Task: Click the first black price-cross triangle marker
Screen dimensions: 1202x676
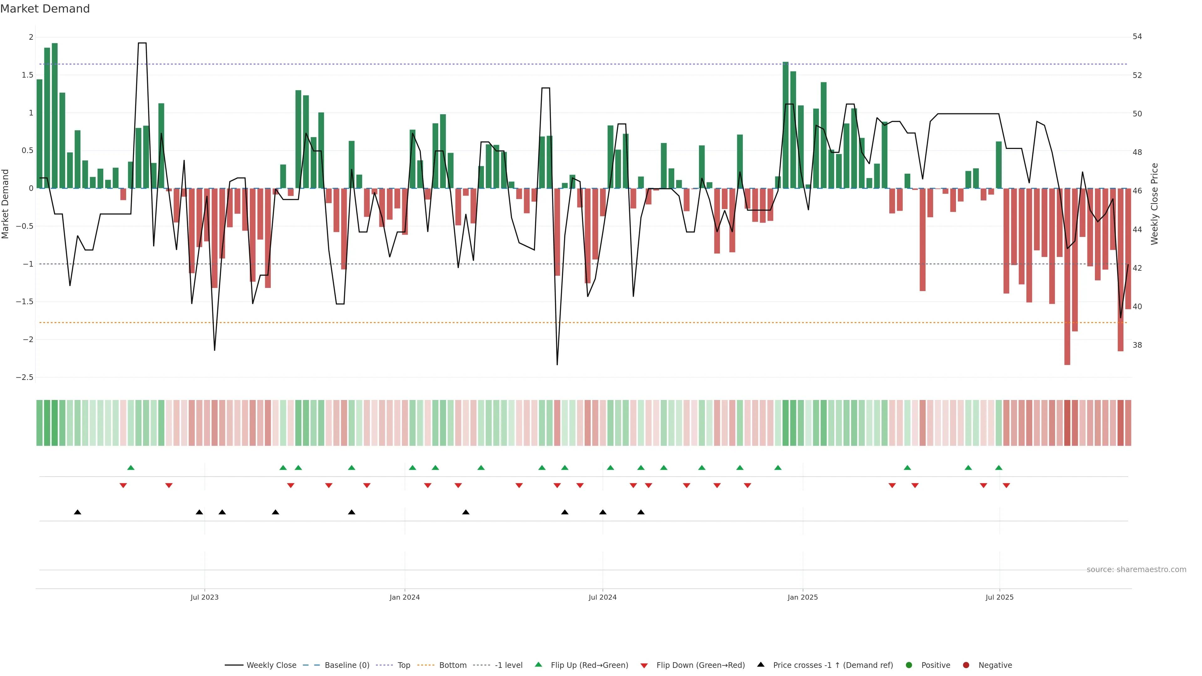Action: tap(77, 512)
